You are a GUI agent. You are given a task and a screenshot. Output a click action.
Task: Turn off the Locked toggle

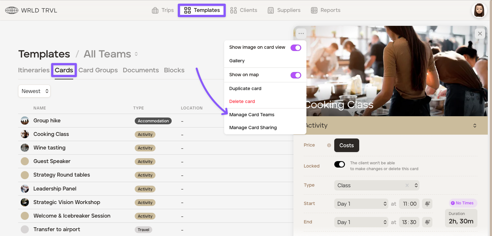coord(339,164)
